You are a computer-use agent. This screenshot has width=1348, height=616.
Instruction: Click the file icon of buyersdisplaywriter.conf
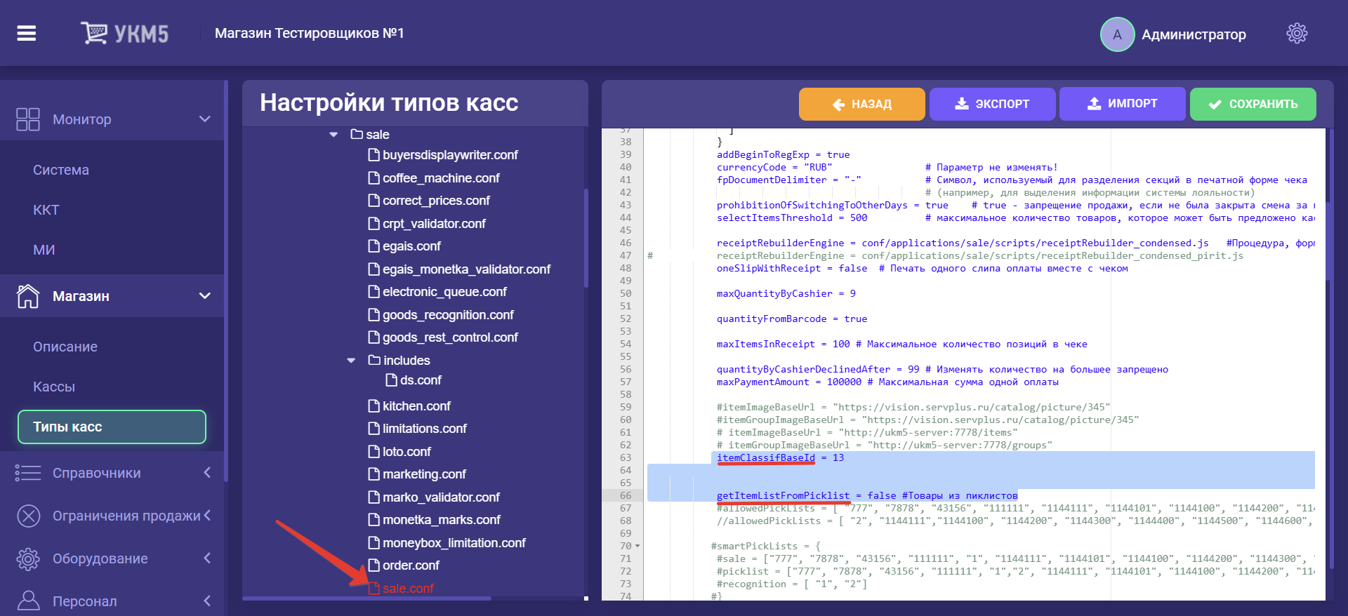[374, 154]
